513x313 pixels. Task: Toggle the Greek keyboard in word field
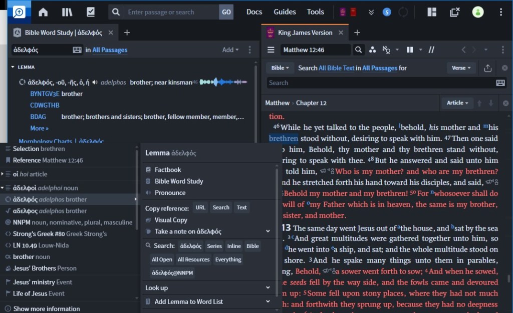(77, 49)
